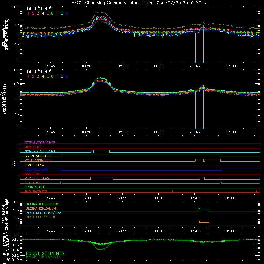
Task: Click 01:00 tick label under rear segments plot
Action: pyautogui.click(x=231, y=132)
